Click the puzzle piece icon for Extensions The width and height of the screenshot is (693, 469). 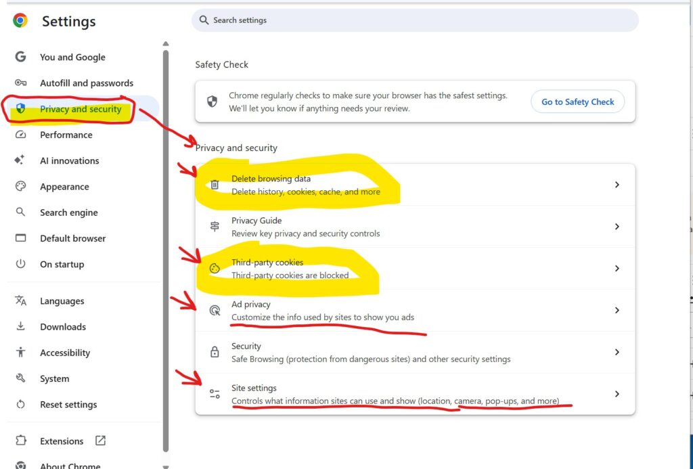[20, 441]
